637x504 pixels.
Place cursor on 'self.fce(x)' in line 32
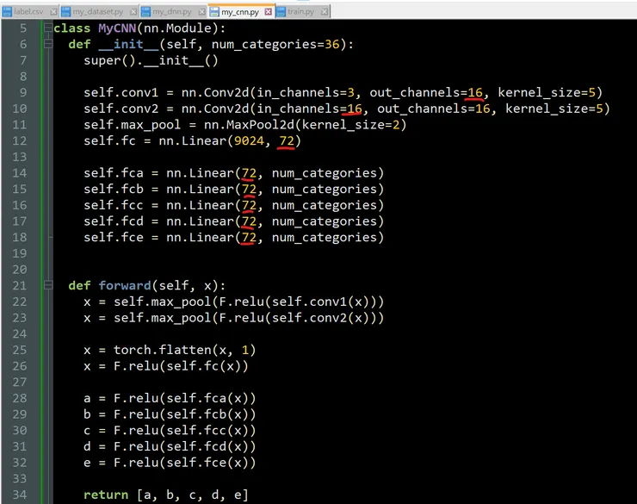[x=207, y=463]
